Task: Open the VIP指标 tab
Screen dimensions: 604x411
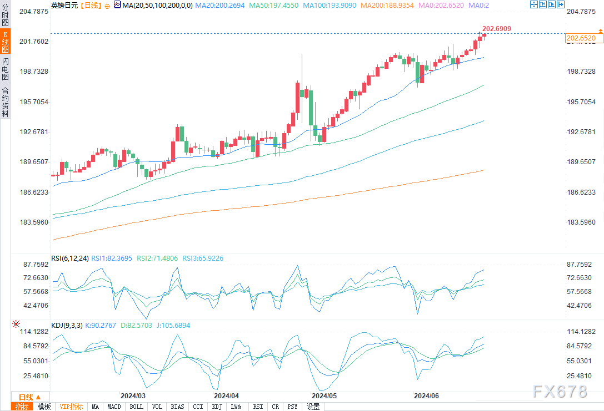Action: 71,407
